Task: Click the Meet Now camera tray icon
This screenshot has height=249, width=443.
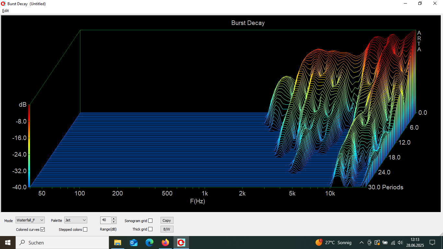Action: pos(369,243)
